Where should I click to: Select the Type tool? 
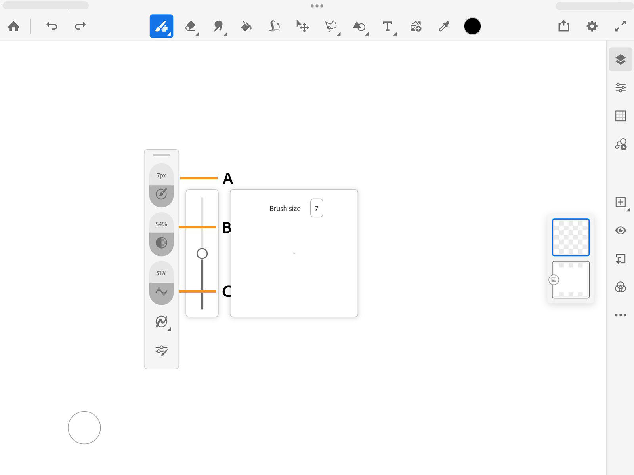click(388, 27)
